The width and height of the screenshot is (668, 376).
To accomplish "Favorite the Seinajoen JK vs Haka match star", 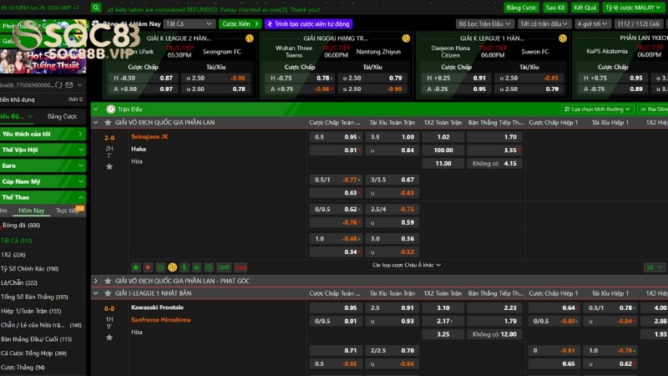I will point(109,166).
